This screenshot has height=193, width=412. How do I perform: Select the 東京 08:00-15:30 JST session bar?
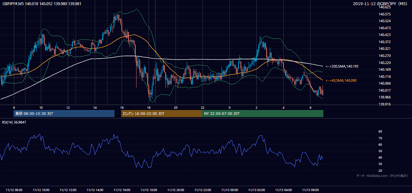pyautogui.click(x=64, y=114)
